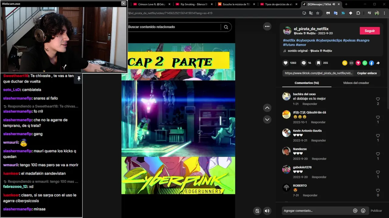Mute the TikTok tab via speaker icon
Screen dimensions: 389x218
334,4
